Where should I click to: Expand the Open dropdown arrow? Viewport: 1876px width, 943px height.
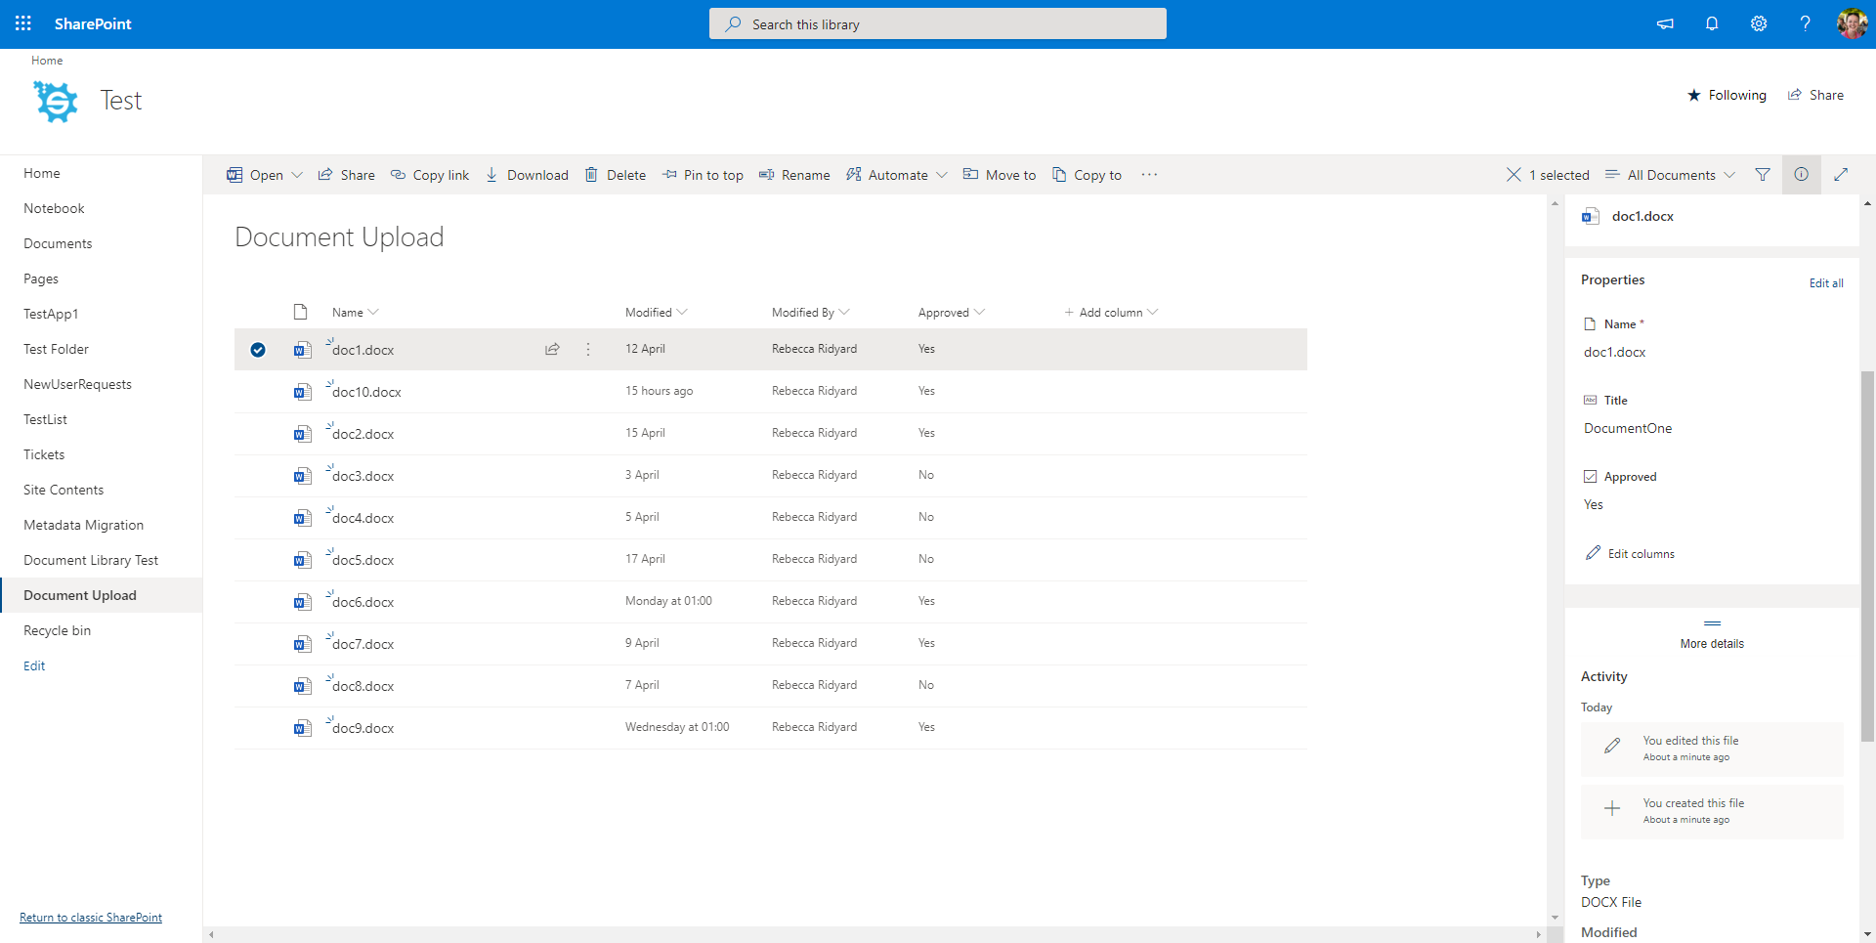pyautogui.click(x=297, y=175)
